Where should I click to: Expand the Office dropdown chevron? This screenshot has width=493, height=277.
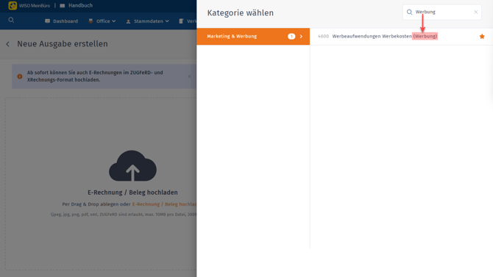pos(114,21)
